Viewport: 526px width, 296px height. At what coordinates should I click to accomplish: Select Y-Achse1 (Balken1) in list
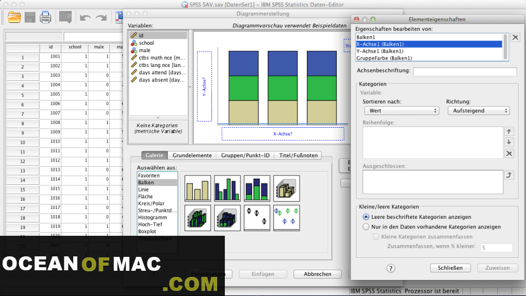coord(429,51)
